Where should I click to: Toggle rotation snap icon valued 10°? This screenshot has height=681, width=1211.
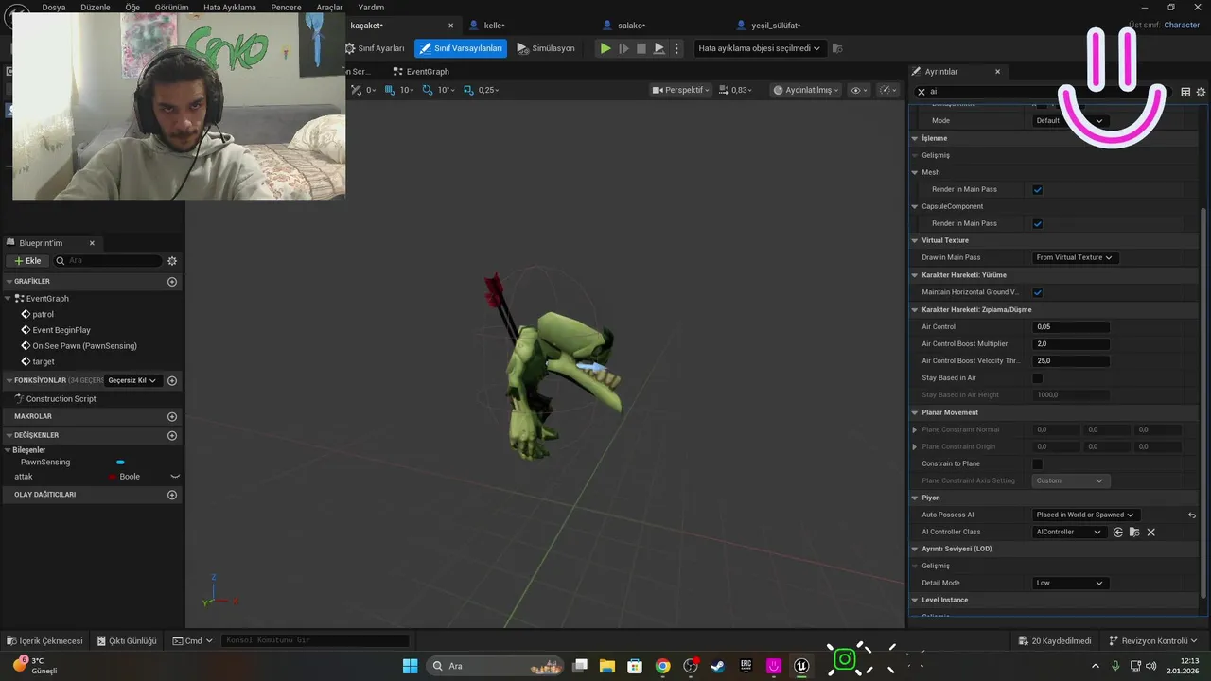428,90
